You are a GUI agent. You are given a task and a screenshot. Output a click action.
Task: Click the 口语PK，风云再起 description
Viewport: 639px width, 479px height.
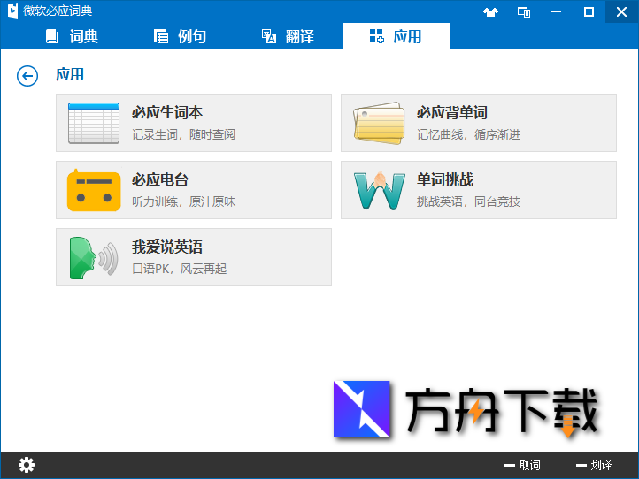[x=180, y=269]
